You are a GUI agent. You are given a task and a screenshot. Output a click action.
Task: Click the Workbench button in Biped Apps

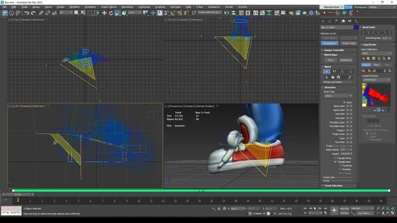pyautogui.click(x=346, y=60)
